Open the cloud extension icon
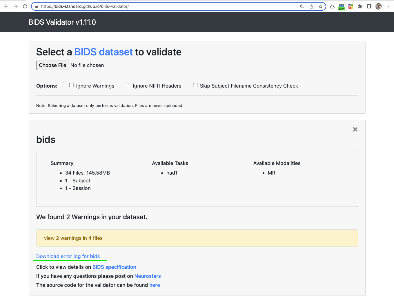 [x=332, y=6]
